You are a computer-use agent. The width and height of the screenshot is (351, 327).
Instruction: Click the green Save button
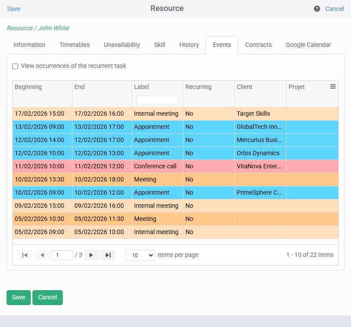coord(18,298)
